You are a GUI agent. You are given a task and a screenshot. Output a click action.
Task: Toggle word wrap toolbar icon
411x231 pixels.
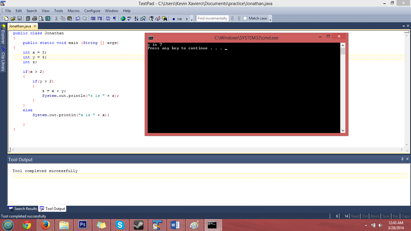click(108, 18)
